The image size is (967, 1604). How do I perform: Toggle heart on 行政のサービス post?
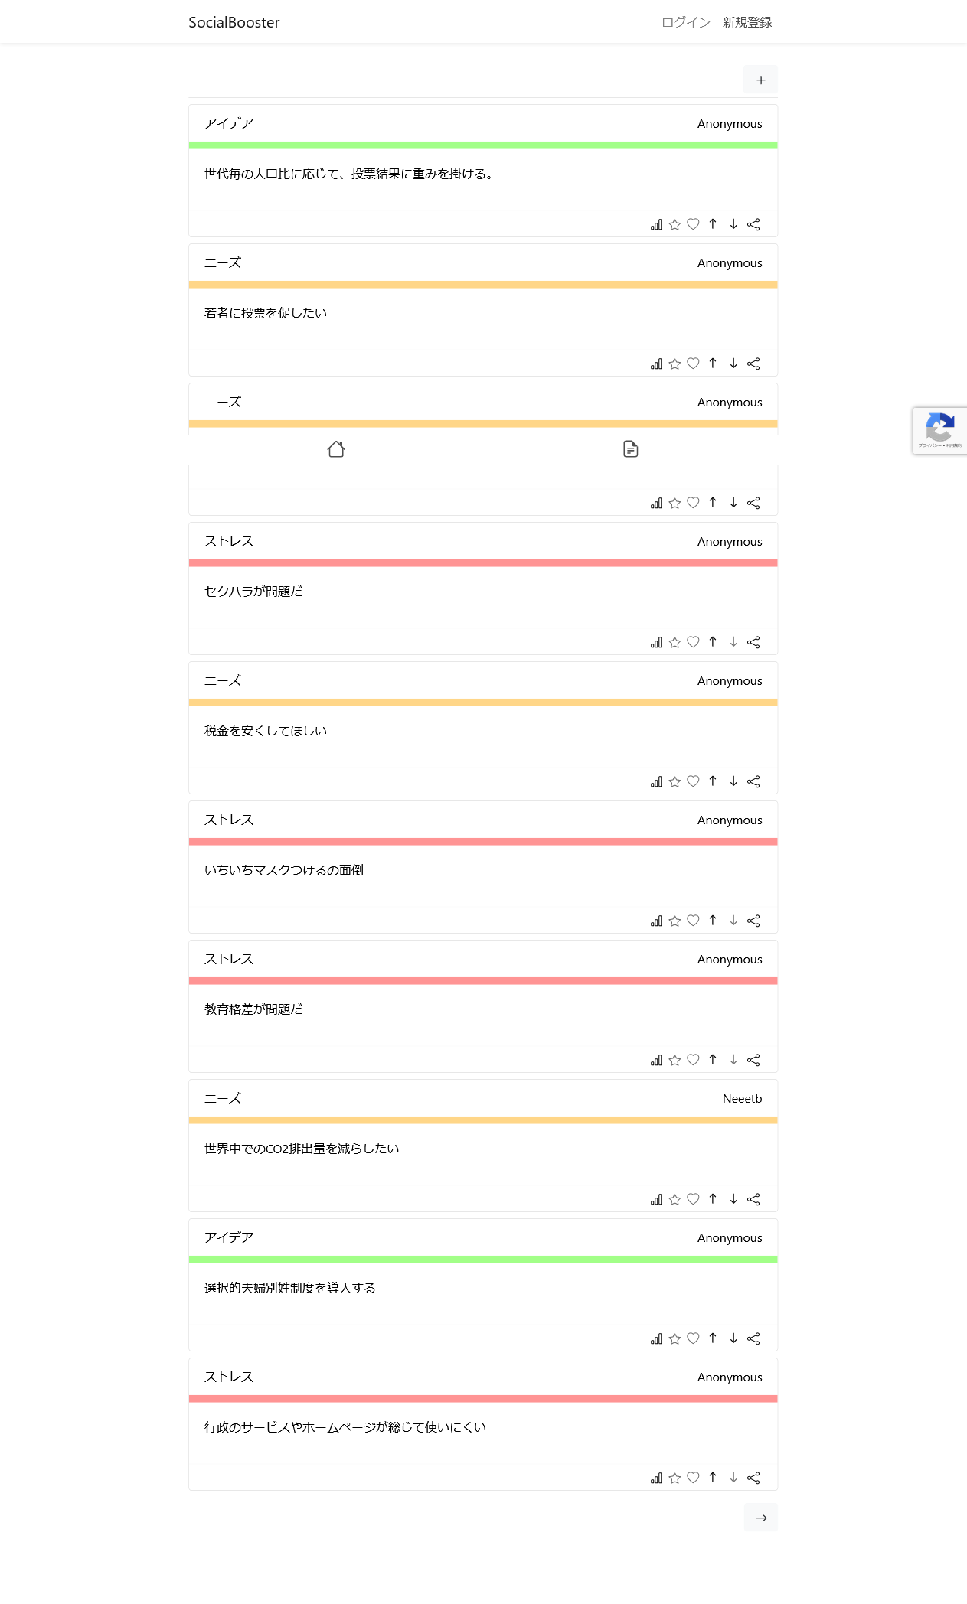(x=693, y=1478)
